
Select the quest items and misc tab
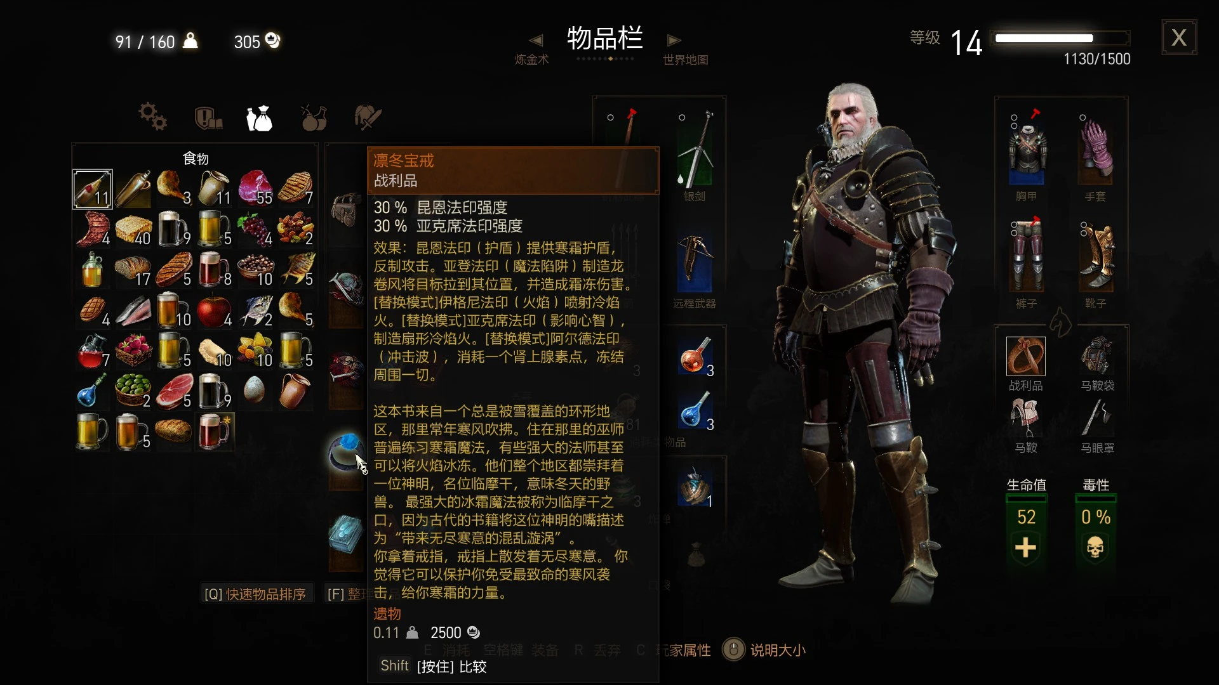click(x=368, y=117)
